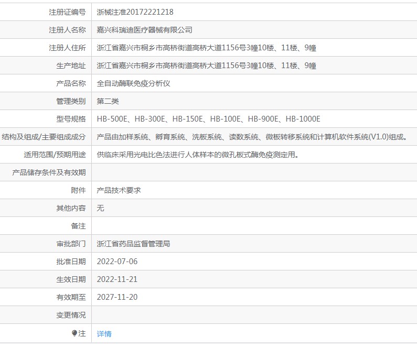Click effective date 2022-11-21
Viewport: 417px width, 348px height.
117,279
